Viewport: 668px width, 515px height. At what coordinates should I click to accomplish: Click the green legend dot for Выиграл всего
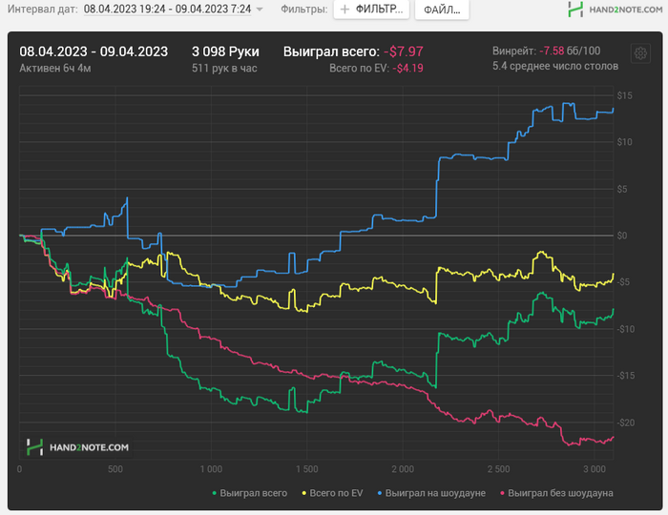tap(215, 493)
